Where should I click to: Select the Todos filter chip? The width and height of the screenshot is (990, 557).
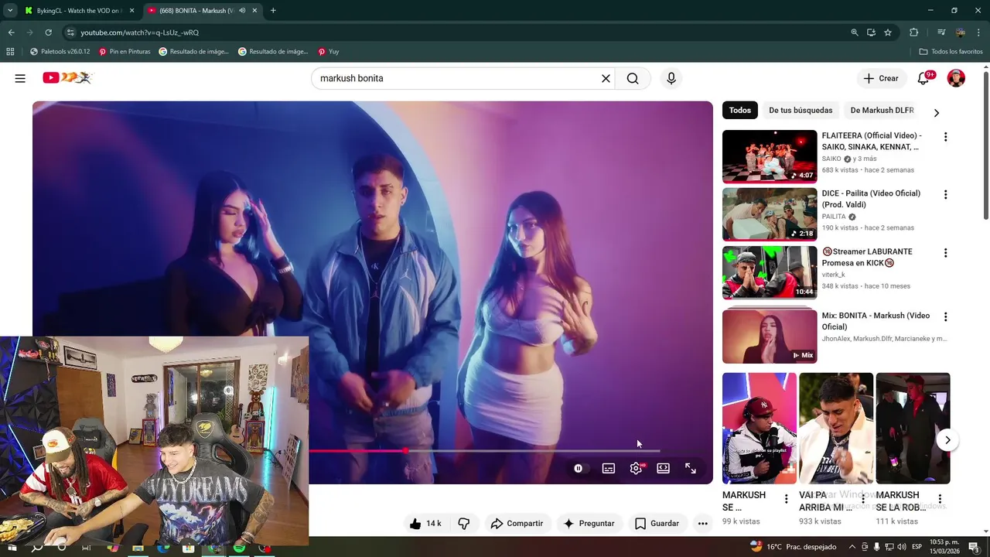pos(740,110)
